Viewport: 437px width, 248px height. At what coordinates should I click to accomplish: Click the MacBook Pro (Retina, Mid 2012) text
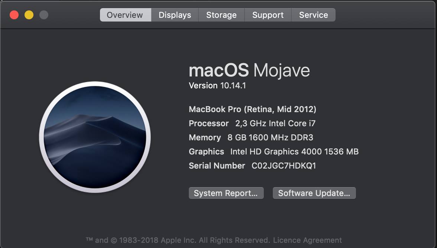click(x=253, y=109)
